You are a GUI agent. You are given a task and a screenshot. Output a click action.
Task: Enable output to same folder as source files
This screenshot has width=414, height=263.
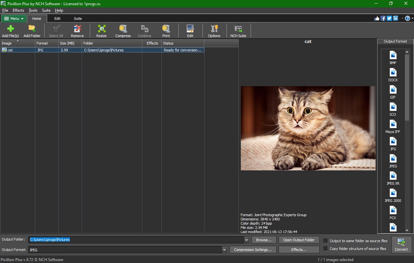pos(326,241)
